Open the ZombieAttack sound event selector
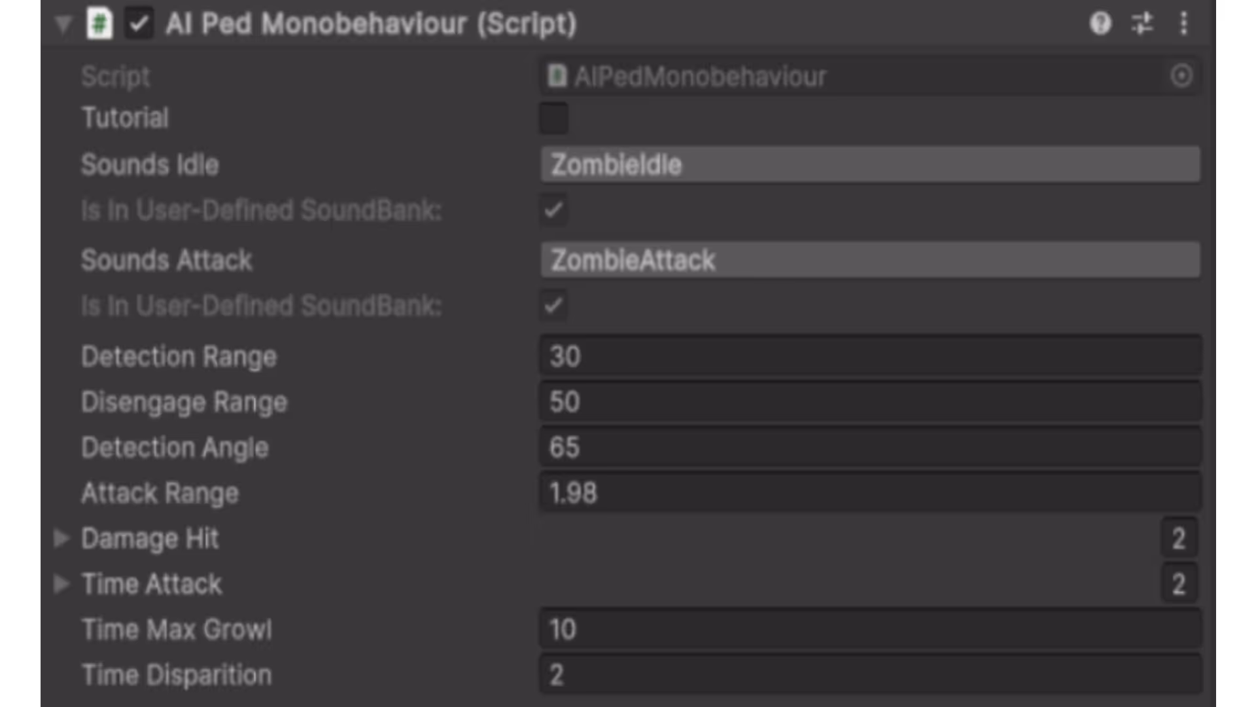This screenshot has width=1256, height=707. [x=870, y=260]
